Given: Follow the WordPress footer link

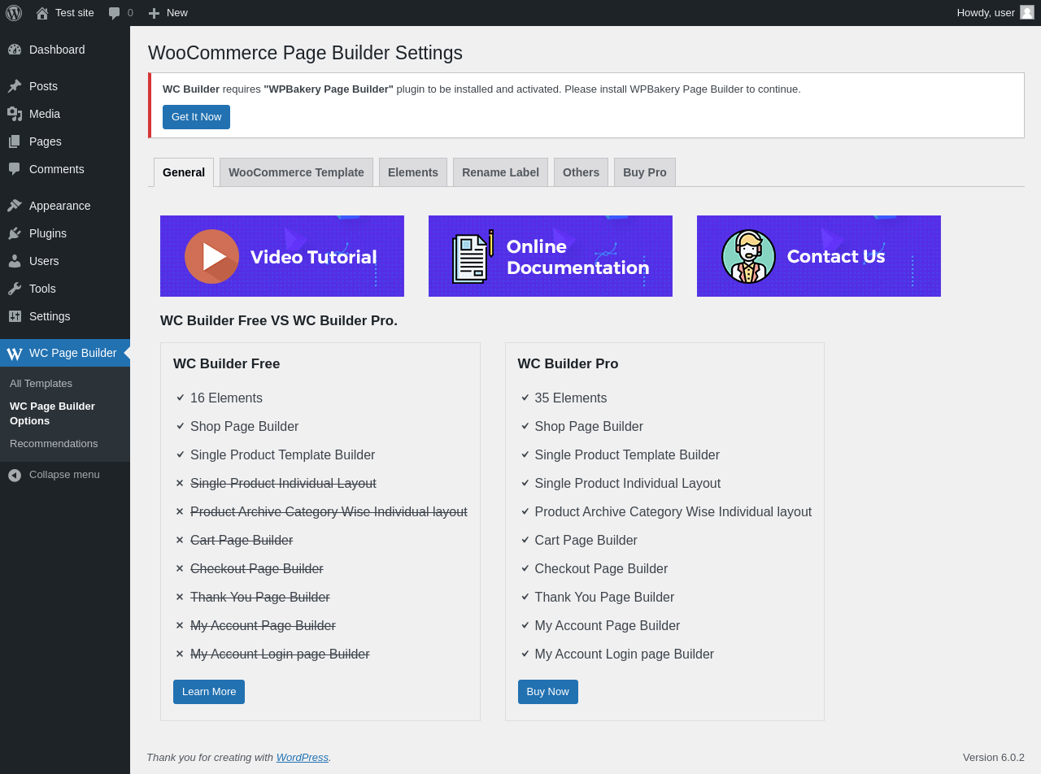Looking at the screenshot, I should coord(303,757).
